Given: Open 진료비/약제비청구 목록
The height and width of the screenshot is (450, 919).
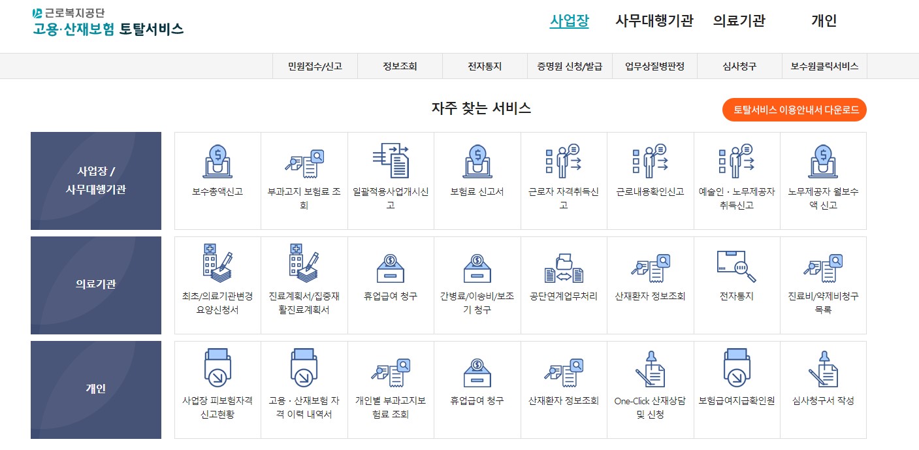Looking at the screenshot, I should (x=823, y=278).
